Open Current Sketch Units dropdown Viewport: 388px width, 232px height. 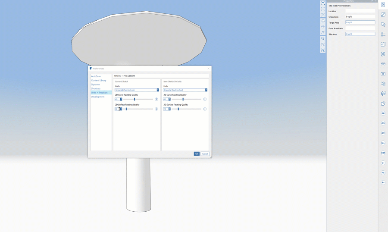137,90
